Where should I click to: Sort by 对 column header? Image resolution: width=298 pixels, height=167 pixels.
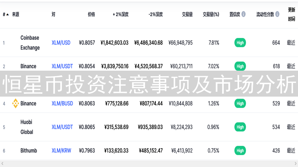coord(53,14)
